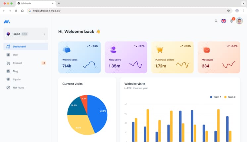
Task: Click the Purchase orders sparkline chart
Action: point(182,64)
